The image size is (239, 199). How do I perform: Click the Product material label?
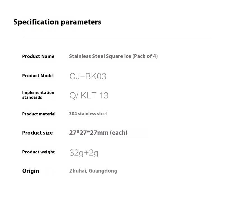(39, 114)
